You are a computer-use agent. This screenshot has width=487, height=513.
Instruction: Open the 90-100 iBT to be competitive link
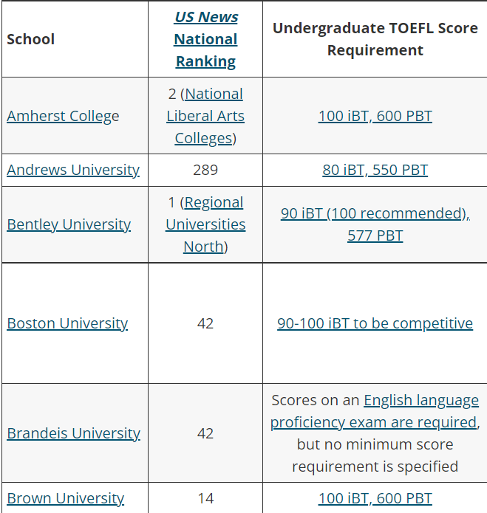(x=375, y=323)
